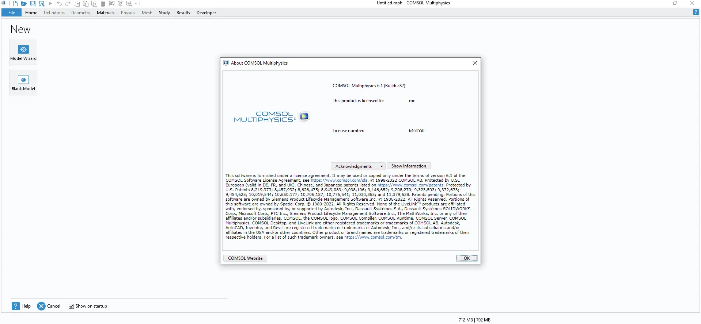Click the version text COMSOL Multiphysics 6.1 (Build: 282)

pyautogui.click(x=369, y=86)
